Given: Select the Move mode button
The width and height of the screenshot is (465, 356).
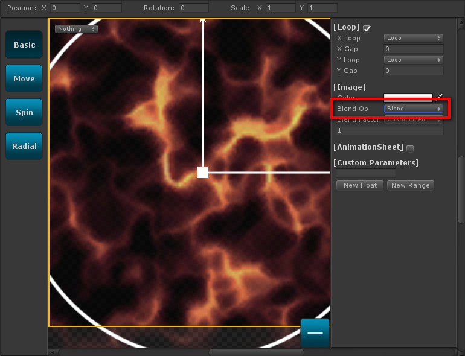Looking at the screenshot, I should (x=24, y=78).
